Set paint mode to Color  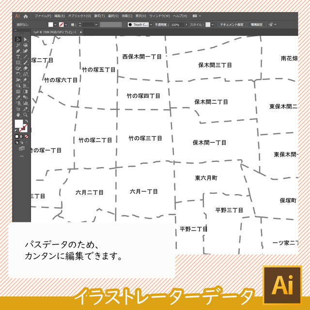tap(17, 137)
